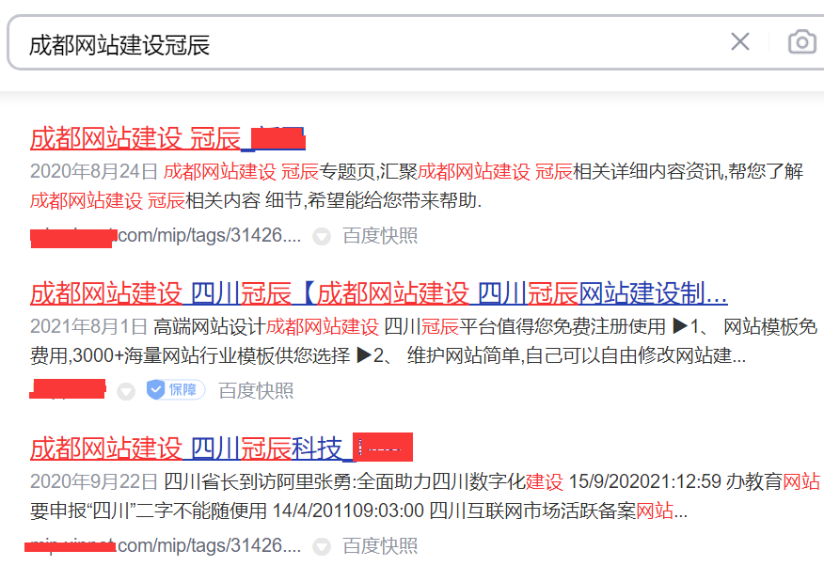Open camera image search icon
This screenshot has height=566, width=824.
(x=802, y=41)
